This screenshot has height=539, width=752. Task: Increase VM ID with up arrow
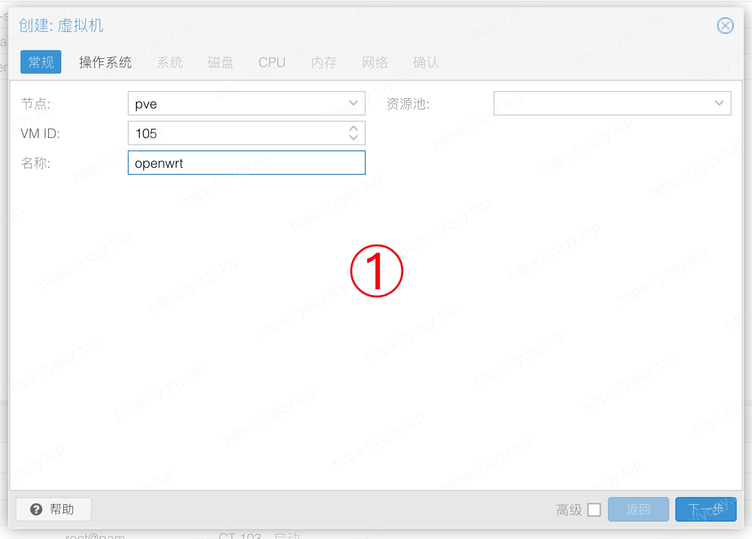(353, 128)
